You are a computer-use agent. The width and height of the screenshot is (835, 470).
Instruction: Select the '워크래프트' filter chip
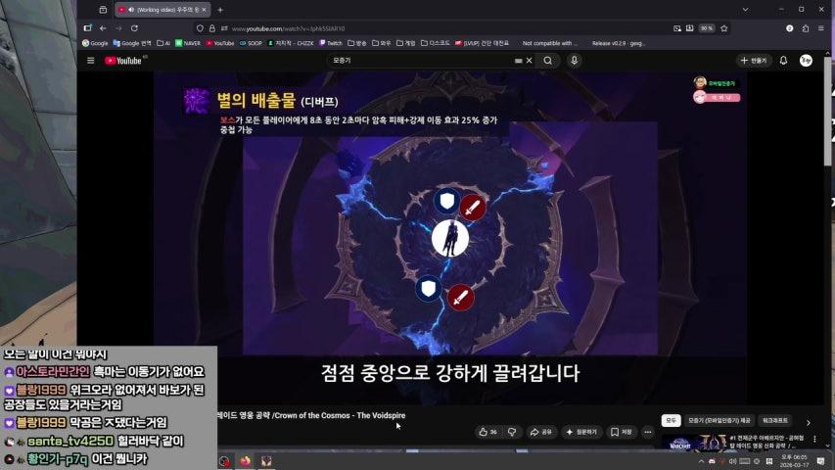[775, 420]
